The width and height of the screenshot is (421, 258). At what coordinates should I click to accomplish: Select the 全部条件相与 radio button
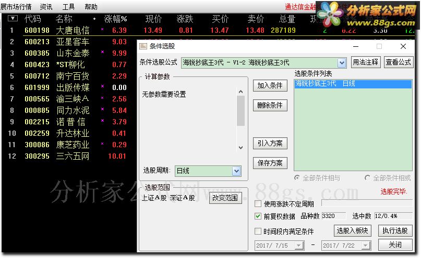[x=297, y=178]
